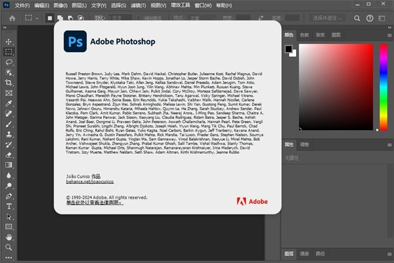Select the Move tool
The image size is (394, 263).
9,41
